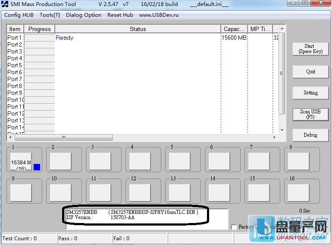Open www.USBDev.ru menu link
This screenshot has width=332, height=245.
159,15
